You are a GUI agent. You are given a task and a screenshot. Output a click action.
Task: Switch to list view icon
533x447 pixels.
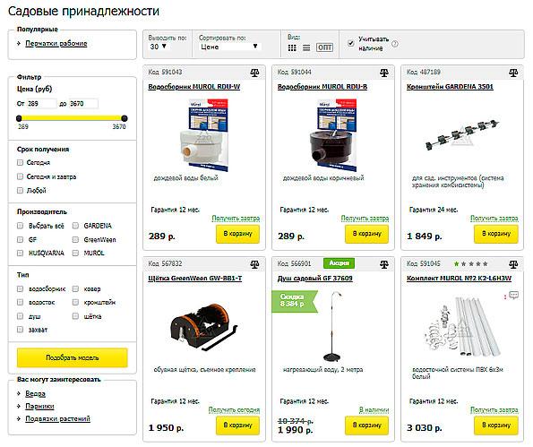click(x=306, y=47)
